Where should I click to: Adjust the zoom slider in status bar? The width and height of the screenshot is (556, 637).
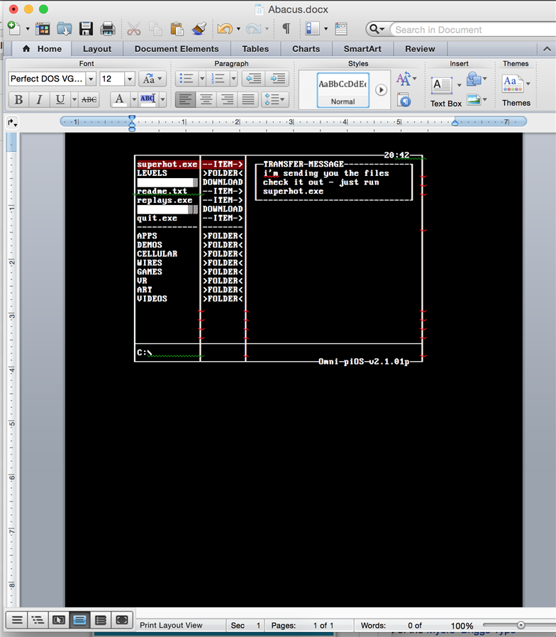click(x=521, y=625)
